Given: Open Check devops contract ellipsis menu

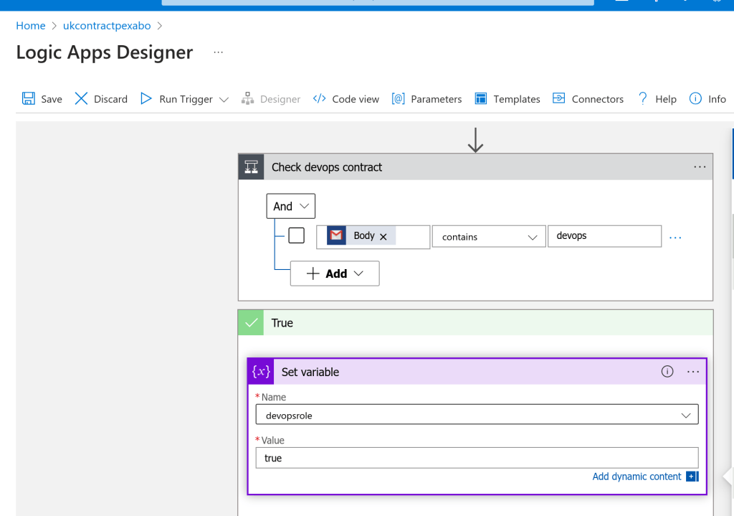Looking at the screenshot, I should tap(700, 166).
